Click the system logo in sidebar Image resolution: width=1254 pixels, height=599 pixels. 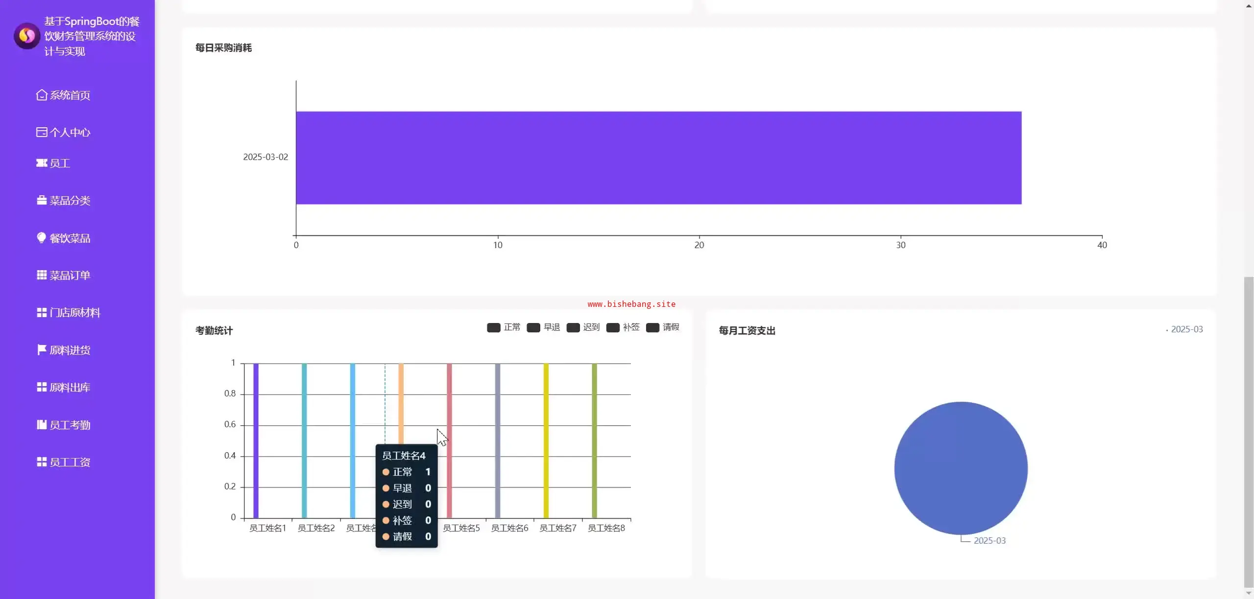point(27,36)
